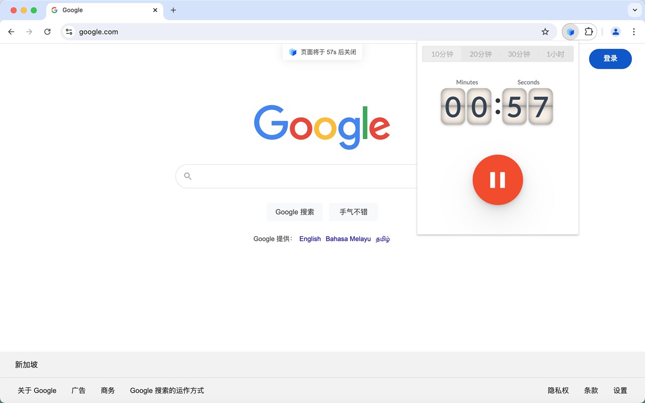Open the Extensions puzzle menu
Screen dimensions: 645x403
click(589, 32)
